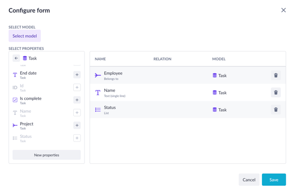Select the Employee row in the table
Viewport: 294px width, 194px height.
(188, 76)
